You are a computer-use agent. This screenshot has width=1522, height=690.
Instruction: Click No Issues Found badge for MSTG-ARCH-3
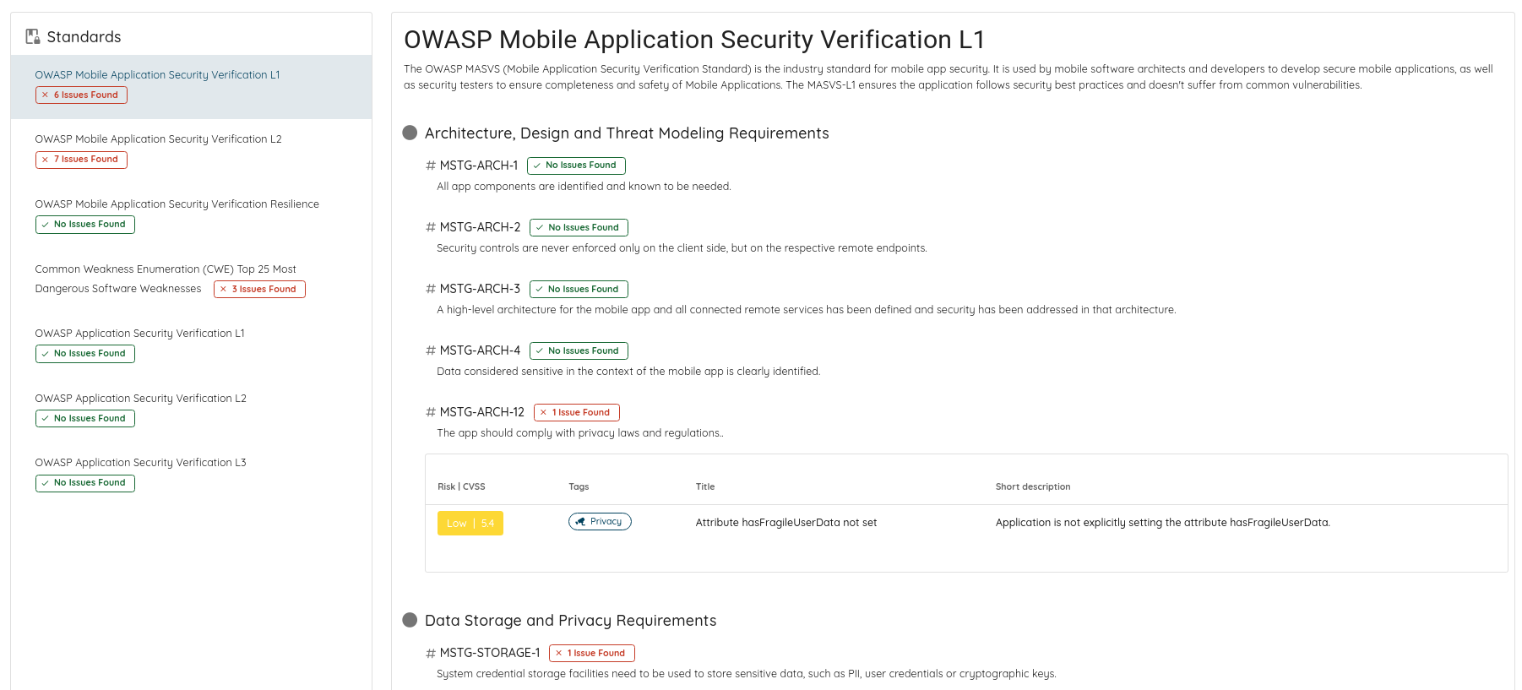pyautogui.click(x=579, y=289)
